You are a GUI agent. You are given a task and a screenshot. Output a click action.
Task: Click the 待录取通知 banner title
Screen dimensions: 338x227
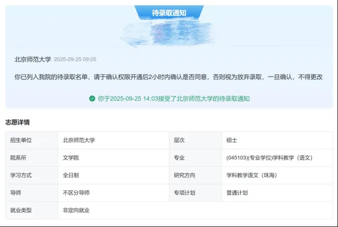click(169, 13)
